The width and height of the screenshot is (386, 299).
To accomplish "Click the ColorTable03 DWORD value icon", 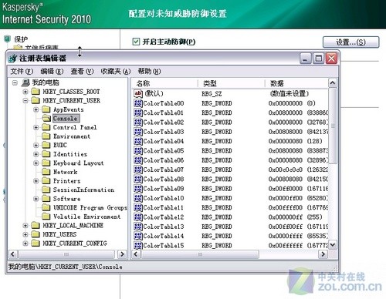I will pos(138,132).
